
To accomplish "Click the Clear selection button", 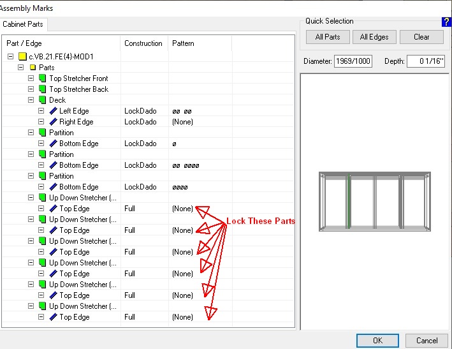I will click(x=421, y=37).
